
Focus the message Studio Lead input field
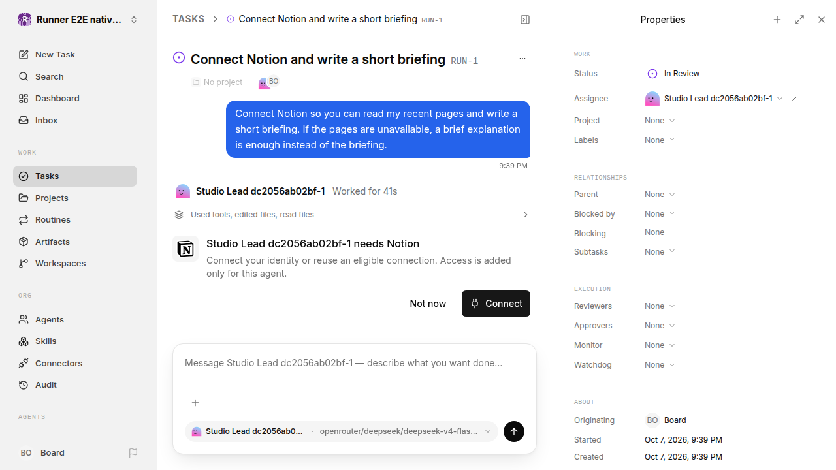click(x=355, y=363)
